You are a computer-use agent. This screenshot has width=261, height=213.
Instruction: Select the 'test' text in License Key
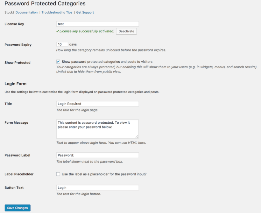pyautogui.click(x=60, y=24)
